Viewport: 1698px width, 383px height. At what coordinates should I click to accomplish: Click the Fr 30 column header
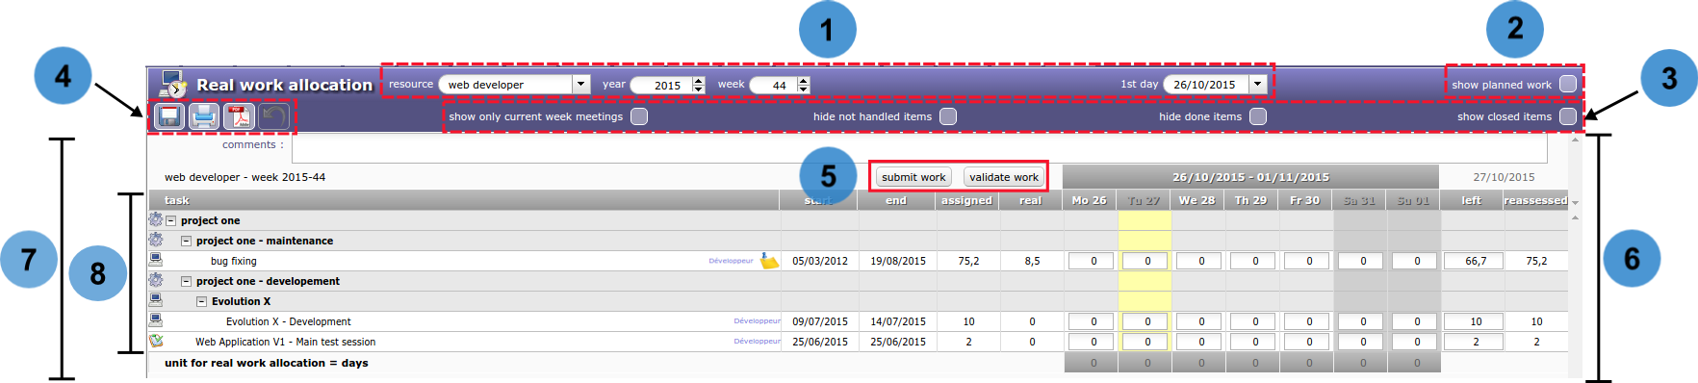click(x=1306, y=200)
